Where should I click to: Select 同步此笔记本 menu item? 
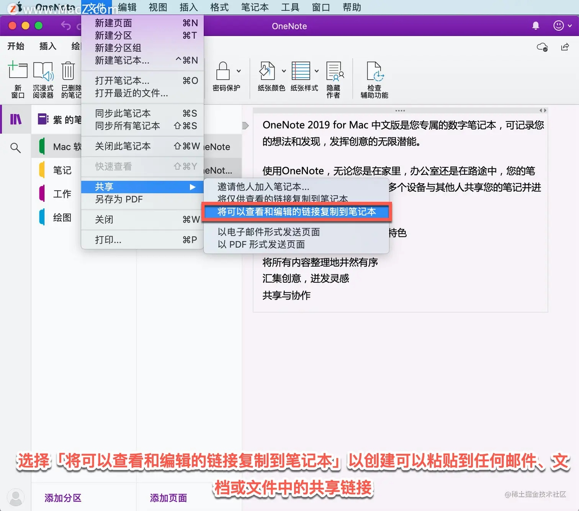click(x=142, y=113)
